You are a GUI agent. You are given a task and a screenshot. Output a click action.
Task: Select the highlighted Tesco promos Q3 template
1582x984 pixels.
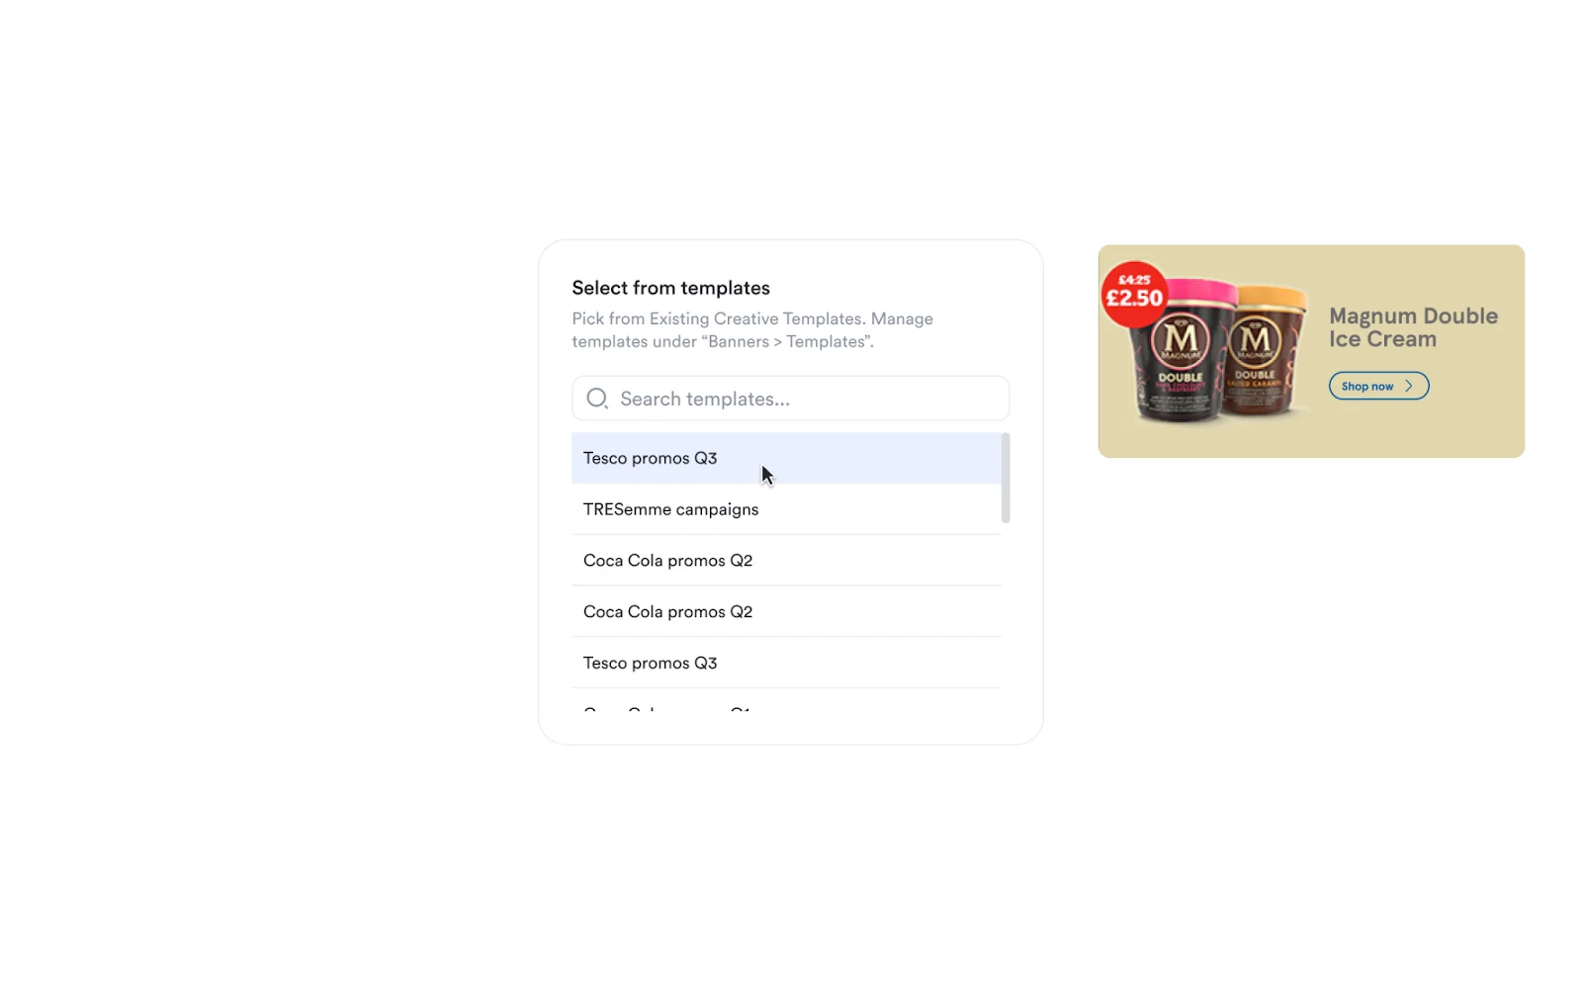[x=650, y=458]
